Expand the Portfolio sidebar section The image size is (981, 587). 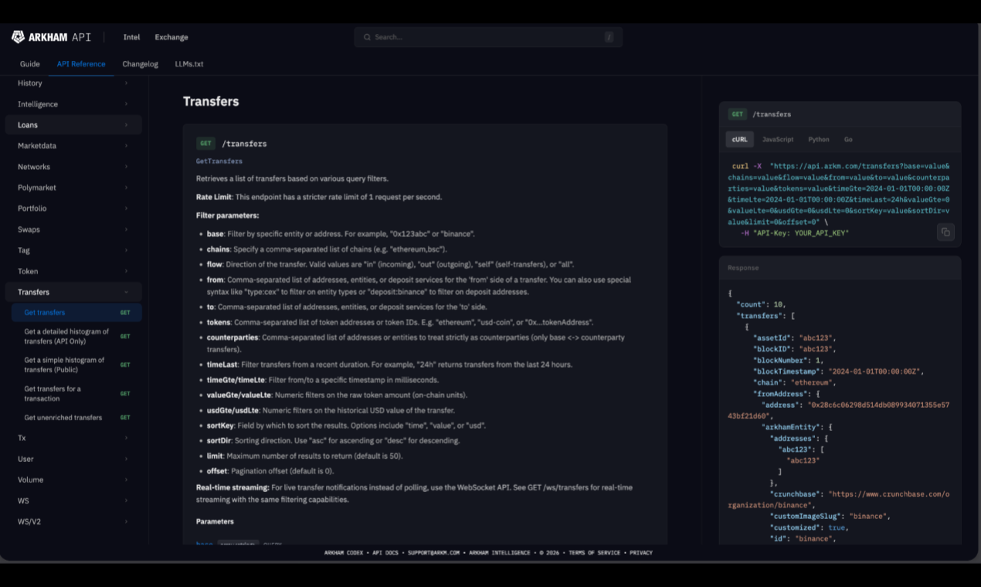tap(73, 209)
